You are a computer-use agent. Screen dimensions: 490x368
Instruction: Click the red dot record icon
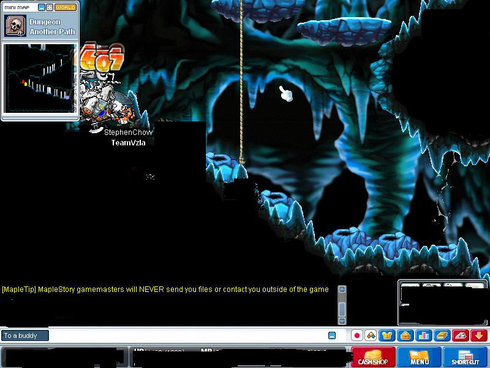(357, 335)
